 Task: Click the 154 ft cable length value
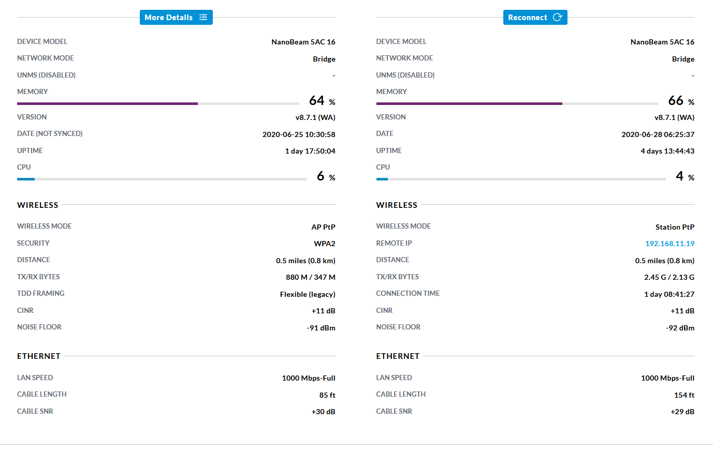click(684, 395)
